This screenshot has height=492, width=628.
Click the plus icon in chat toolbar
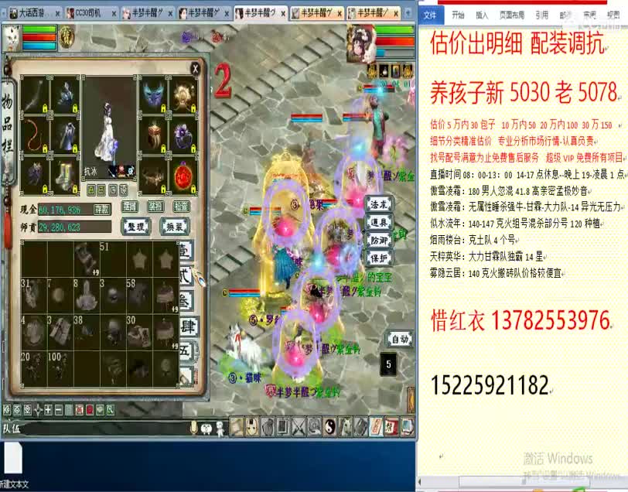[48, 410]
